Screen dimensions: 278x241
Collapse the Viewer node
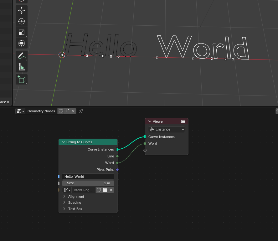click(150, 121)
